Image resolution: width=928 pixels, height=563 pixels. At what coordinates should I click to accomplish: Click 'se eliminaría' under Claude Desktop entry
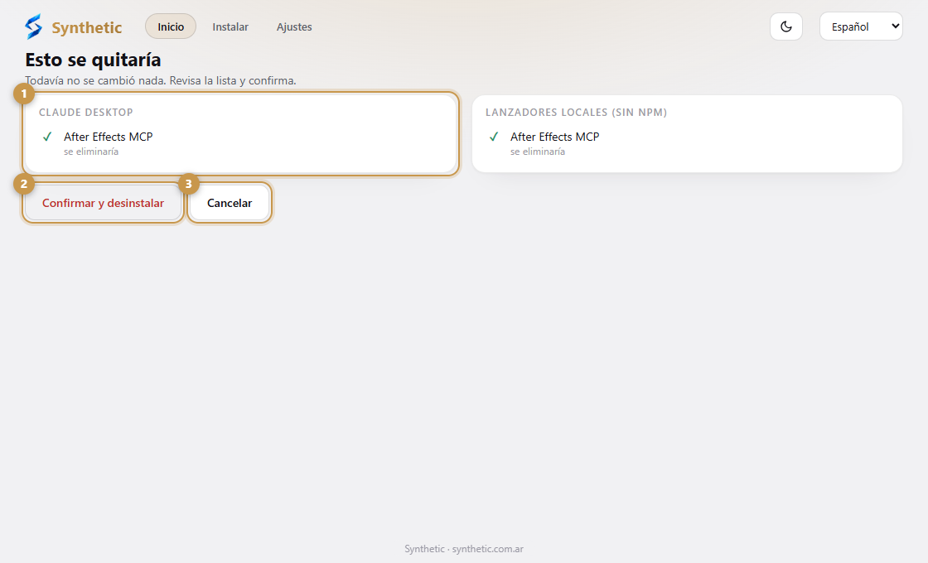(91, 152)
